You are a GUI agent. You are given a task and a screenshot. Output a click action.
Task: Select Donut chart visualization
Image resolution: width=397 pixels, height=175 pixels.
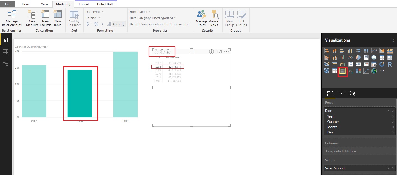click(x=382, y=64)
